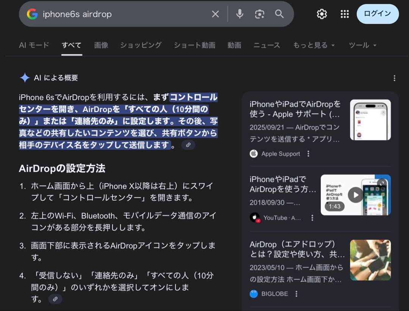
Task: Open quick settings gear icon
Action: pyautogui.click(x=322, y=14)
